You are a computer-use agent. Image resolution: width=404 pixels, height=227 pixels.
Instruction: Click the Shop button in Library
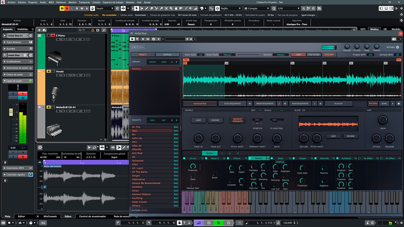coord(164,62)
